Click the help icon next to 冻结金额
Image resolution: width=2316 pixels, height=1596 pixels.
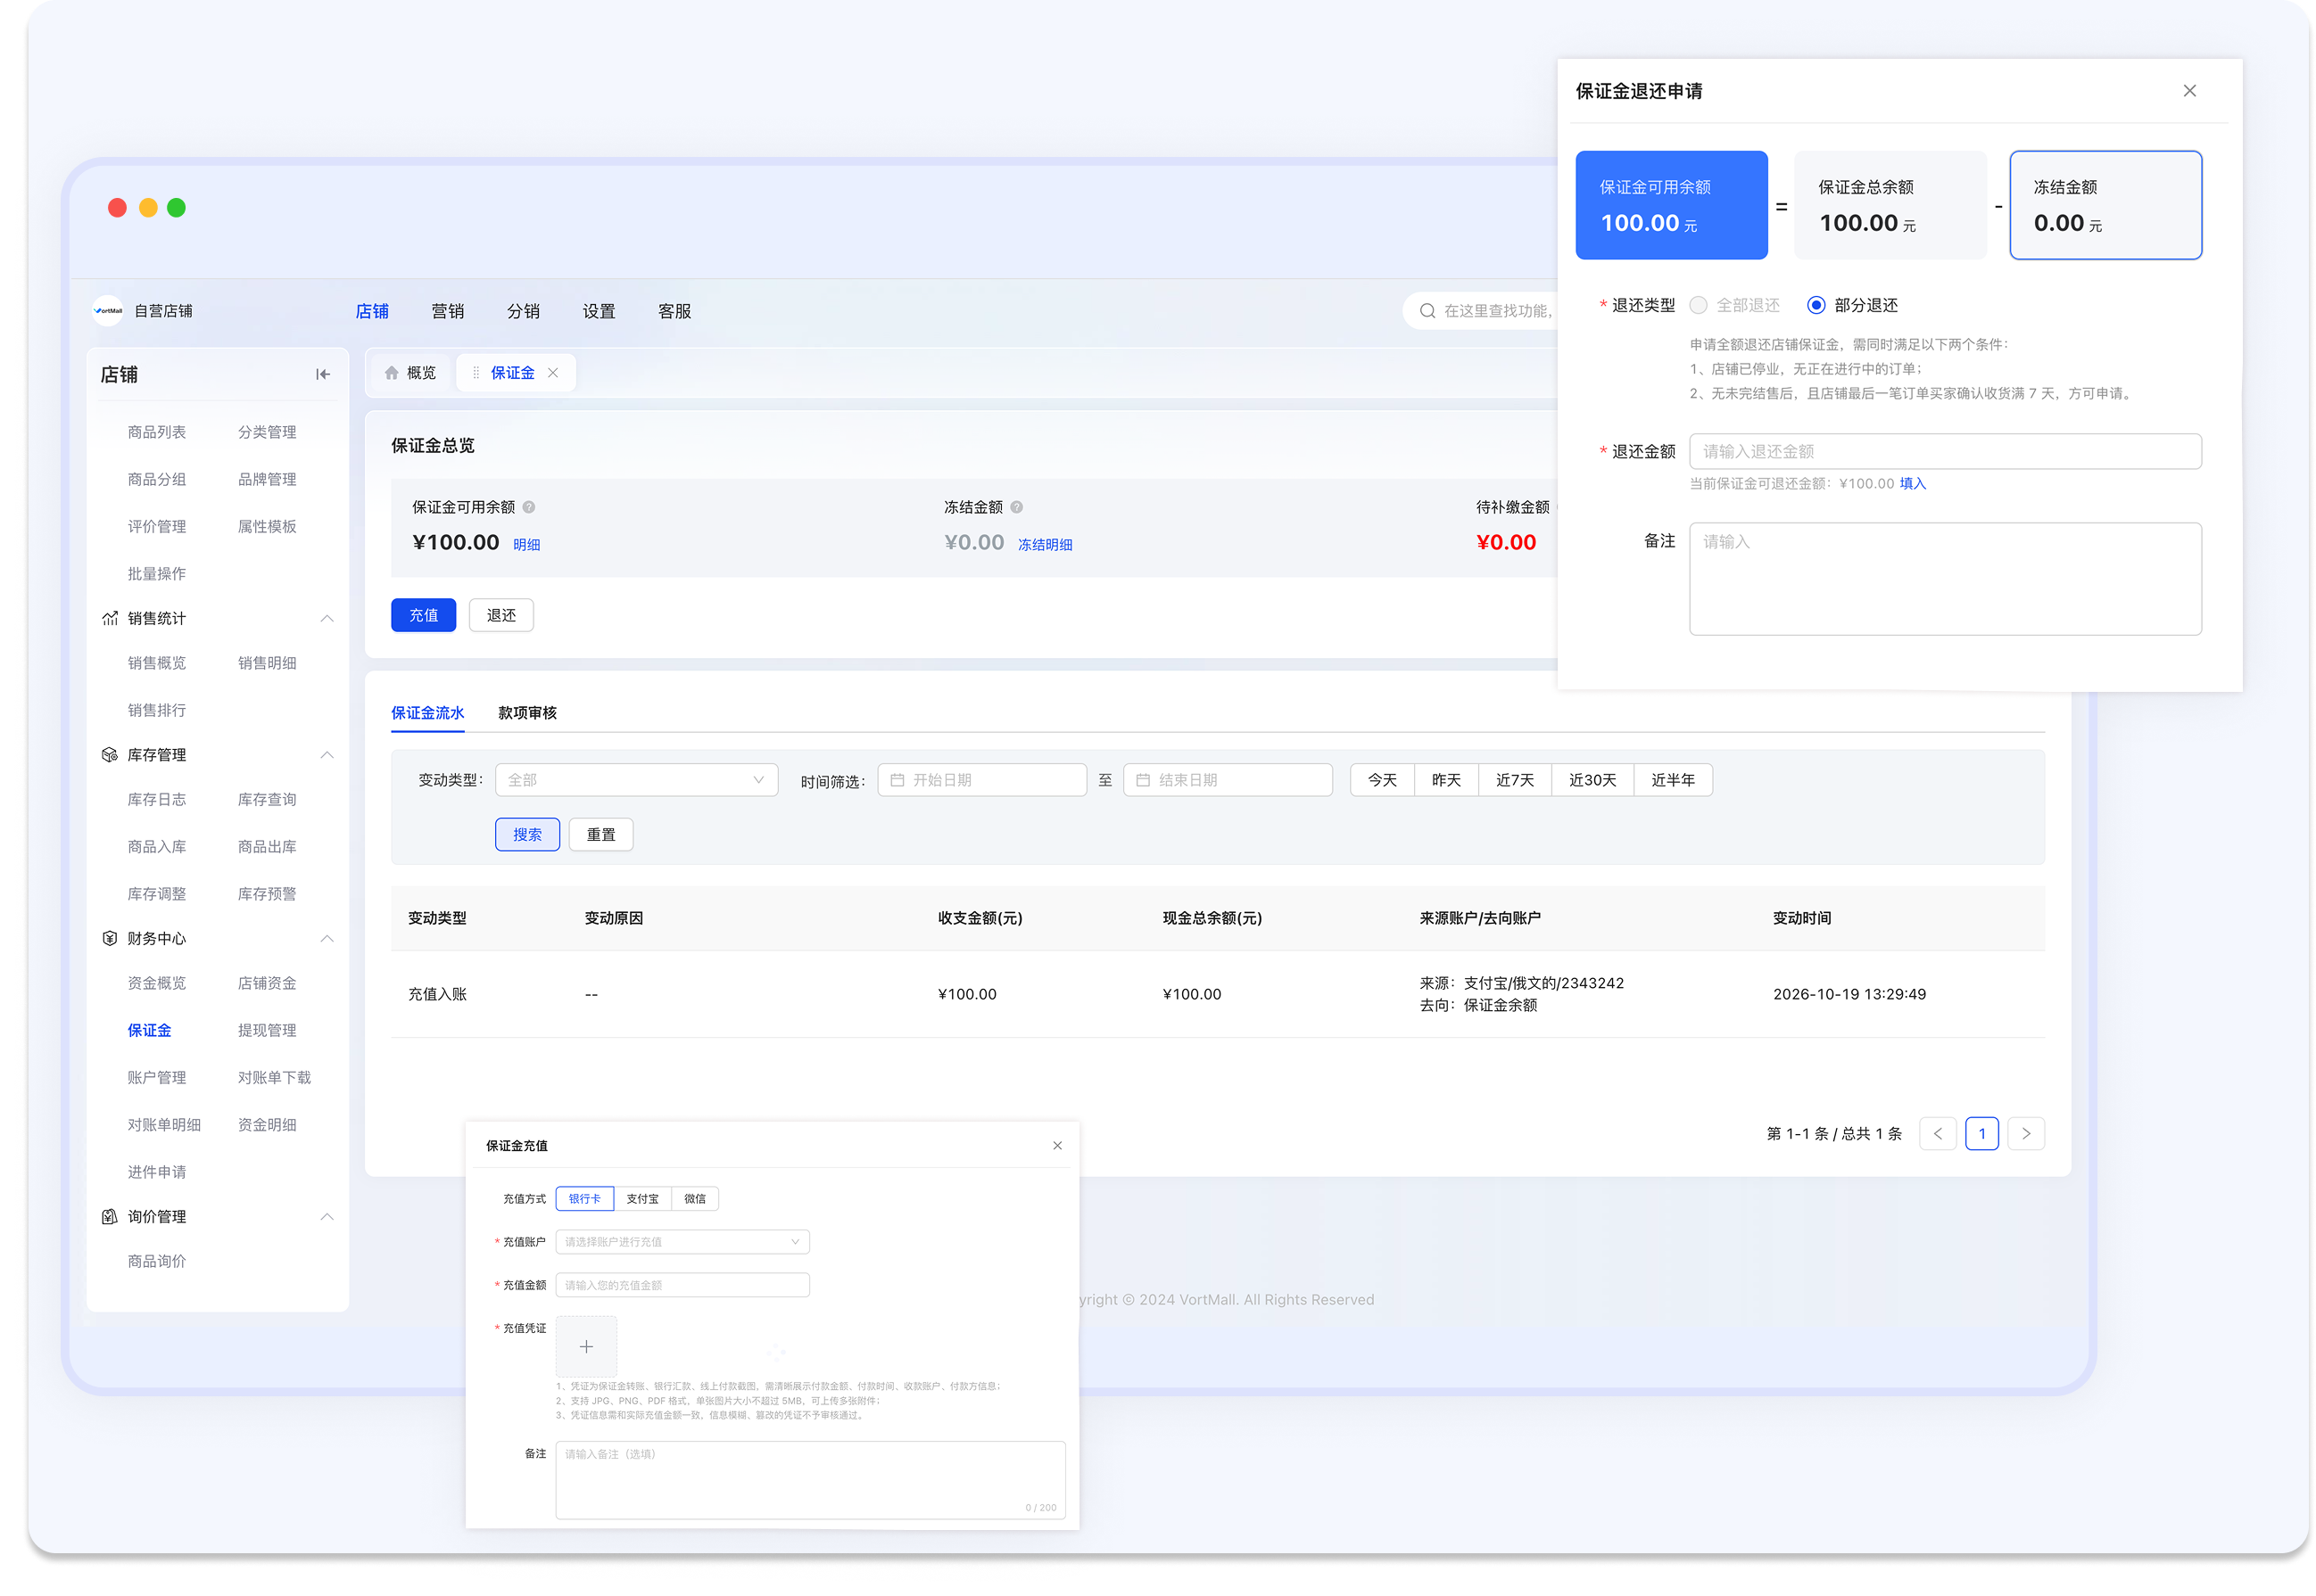click(x=1016, y=507)
